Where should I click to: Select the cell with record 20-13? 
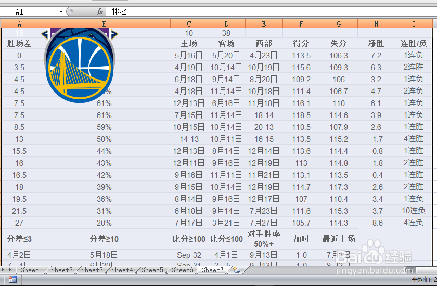click(264, 127)
